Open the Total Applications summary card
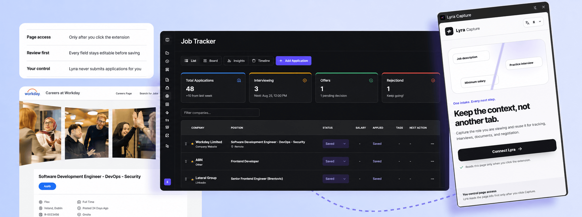 [x=213, y=88]
